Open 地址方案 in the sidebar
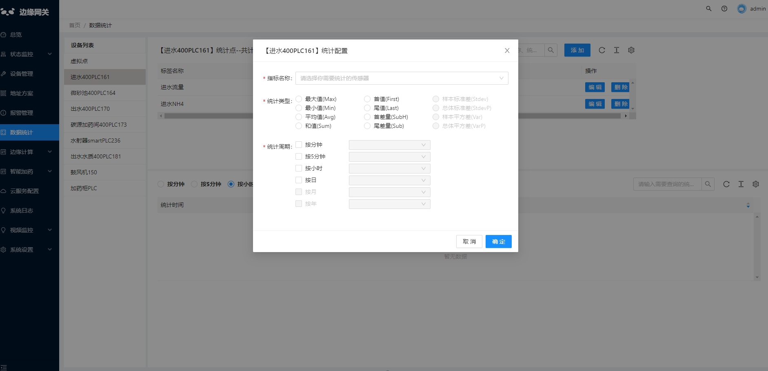 point(29,93)
